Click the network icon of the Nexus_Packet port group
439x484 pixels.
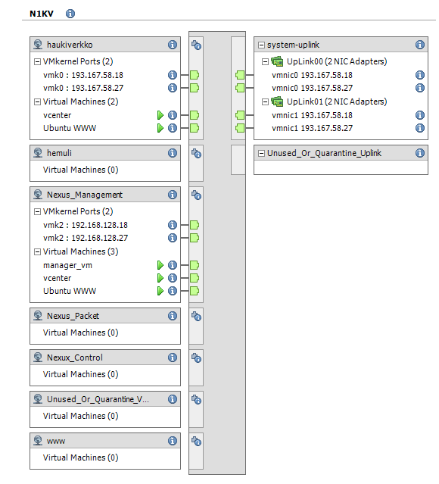click(38, 316)
